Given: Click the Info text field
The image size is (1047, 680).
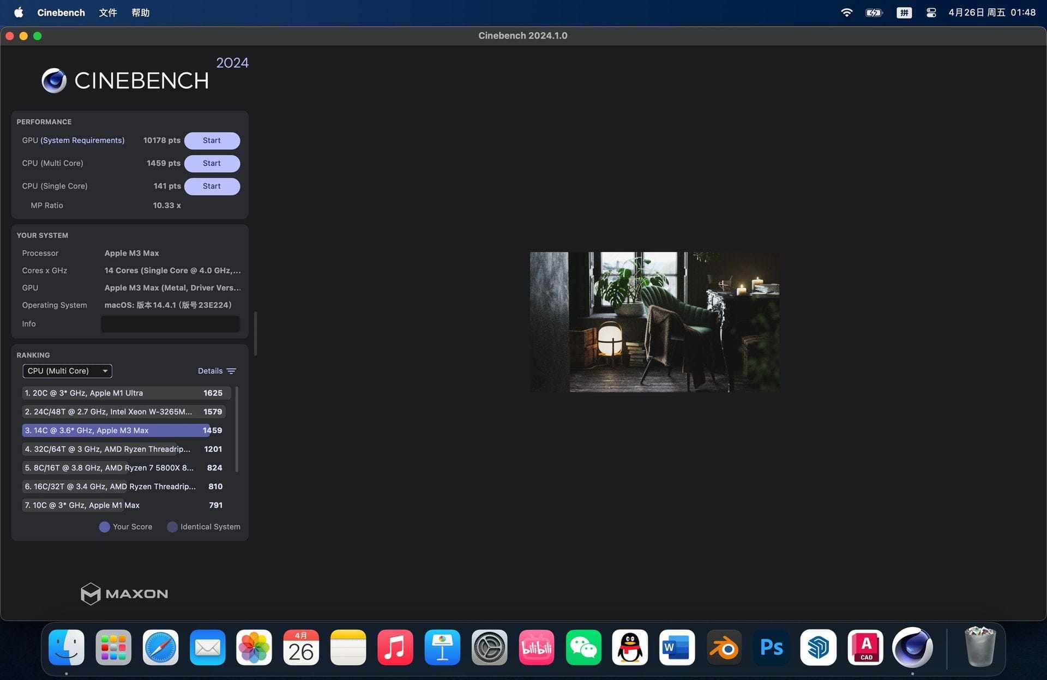Looking at the screenshot, I should [x=170, y=324].
